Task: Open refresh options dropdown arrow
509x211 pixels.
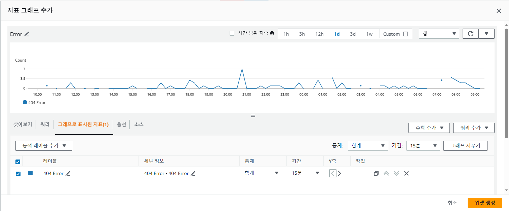Action: pos(486,34)
